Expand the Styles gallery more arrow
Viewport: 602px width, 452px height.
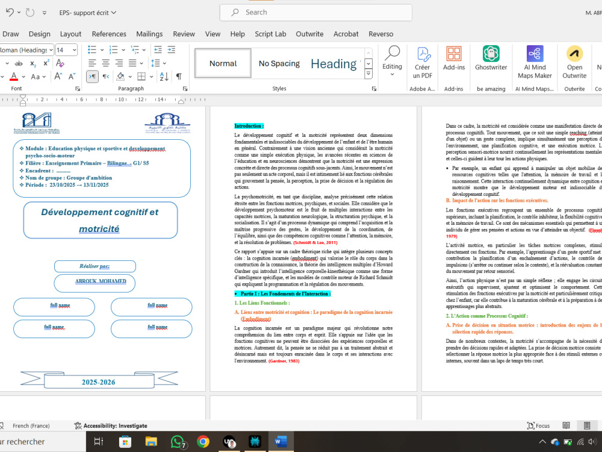[x=368, y=73]
